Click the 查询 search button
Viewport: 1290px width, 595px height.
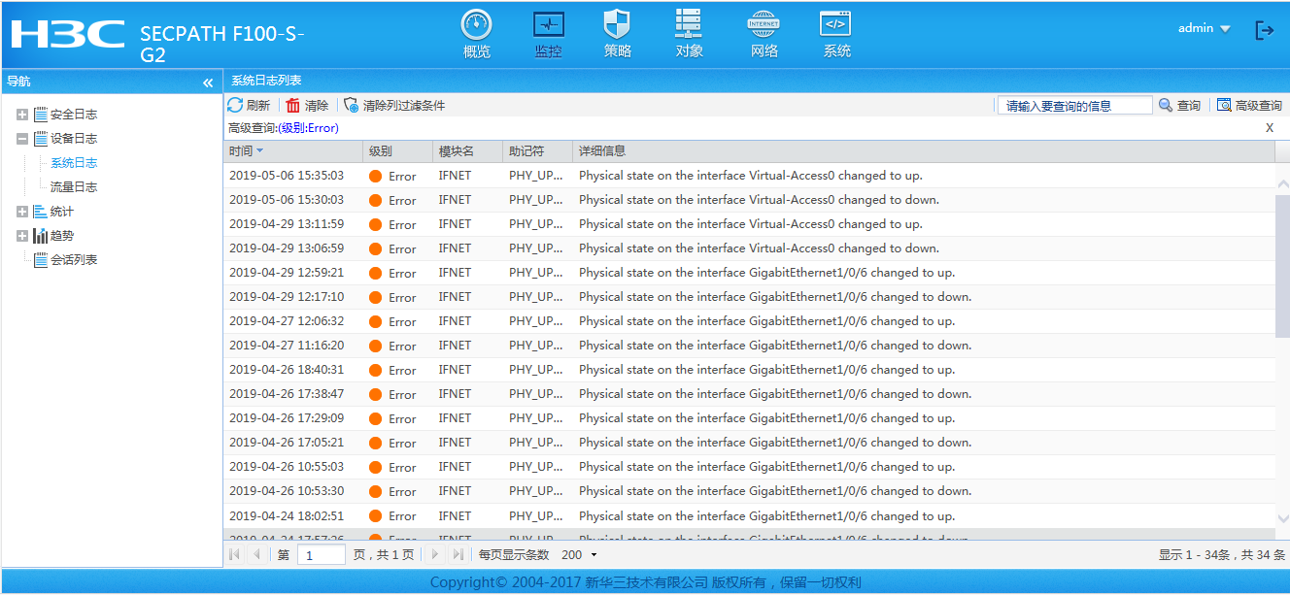click(x=1179, y=105)
